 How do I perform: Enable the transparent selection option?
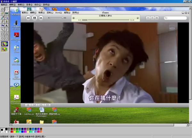coord(5,49)
